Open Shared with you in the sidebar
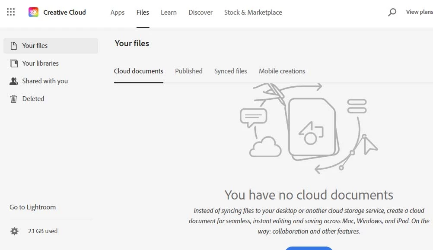The width and height of the screenshot is (433, 250). [45, 81]
